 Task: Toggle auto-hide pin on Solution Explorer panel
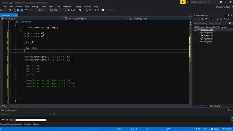click(229, 15)
